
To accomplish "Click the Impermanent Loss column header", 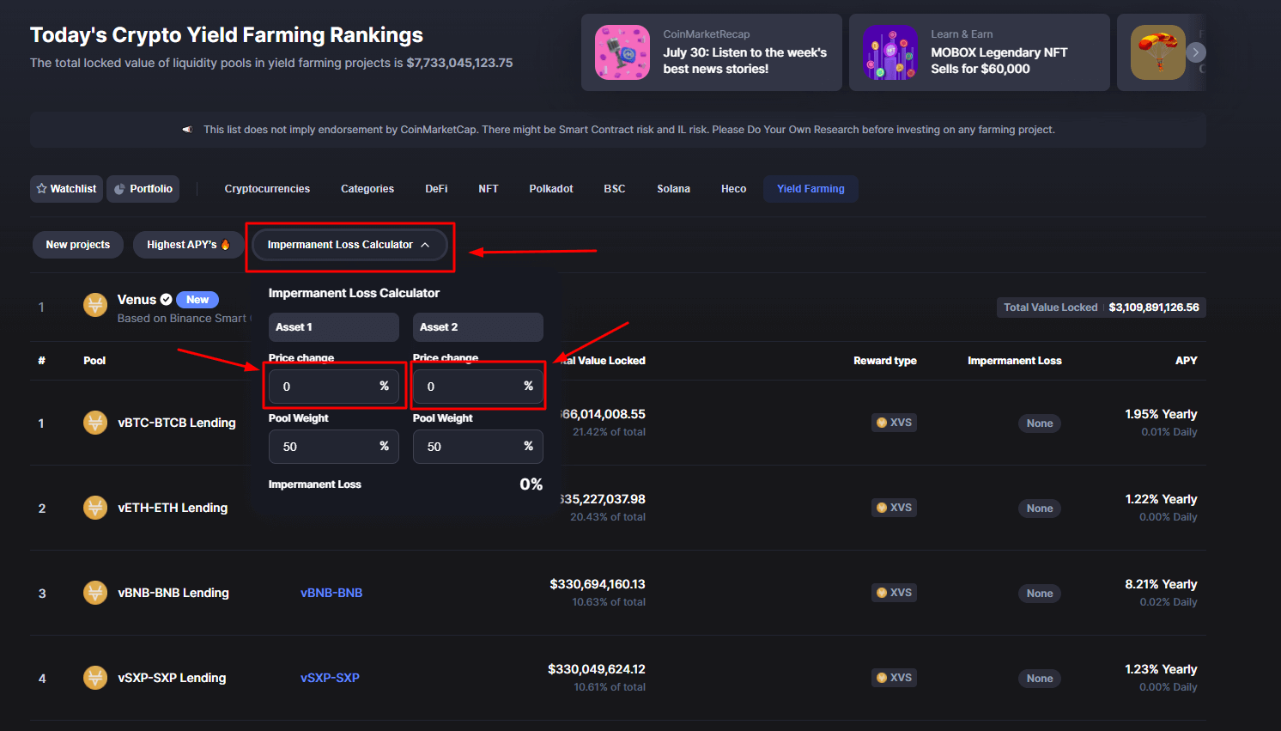I will pos(1015,361).
